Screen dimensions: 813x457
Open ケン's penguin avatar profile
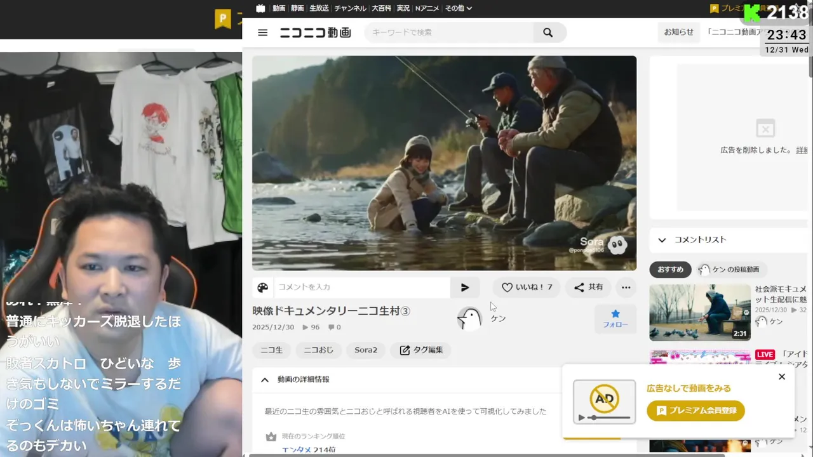pyautogui.click(x=469, y=318)
